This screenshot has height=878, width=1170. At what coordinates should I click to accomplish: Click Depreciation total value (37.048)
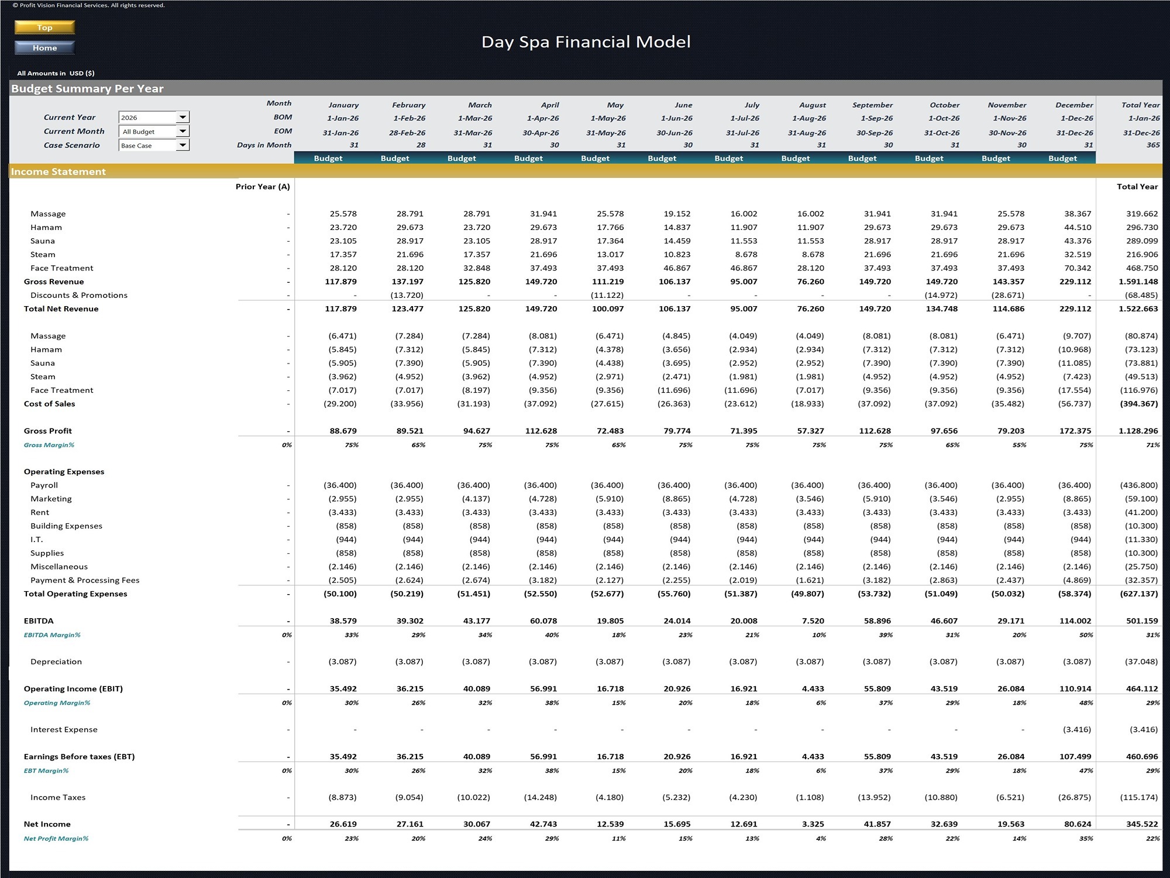pos(1141,661)
